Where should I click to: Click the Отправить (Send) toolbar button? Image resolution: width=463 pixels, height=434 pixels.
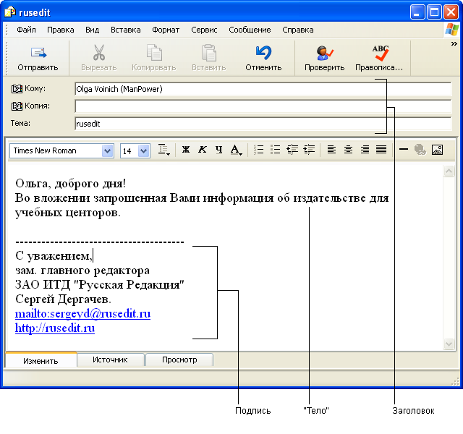38,59
